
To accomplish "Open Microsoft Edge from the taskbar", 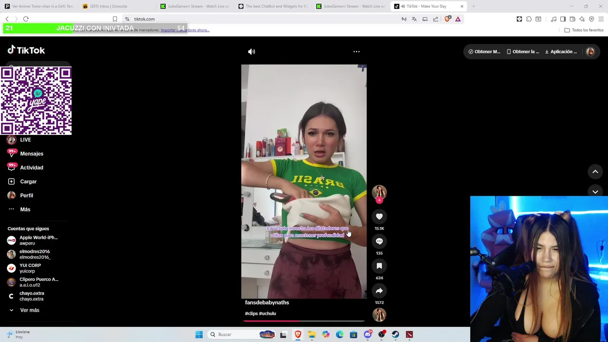I will [x=340, y=334].
